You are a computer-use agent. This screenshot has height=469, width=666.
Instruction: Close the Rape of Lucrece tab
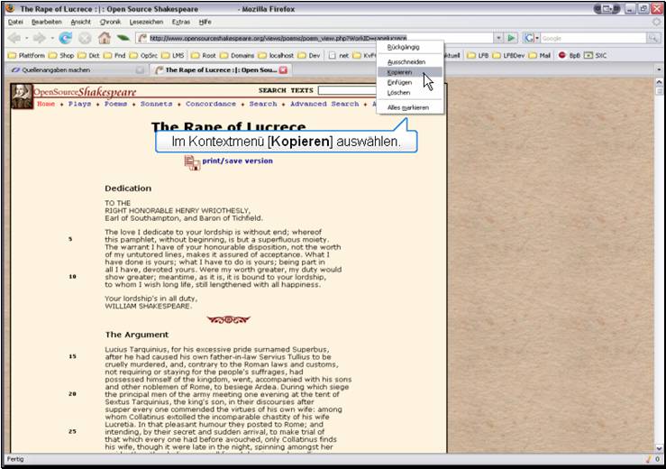284,69
